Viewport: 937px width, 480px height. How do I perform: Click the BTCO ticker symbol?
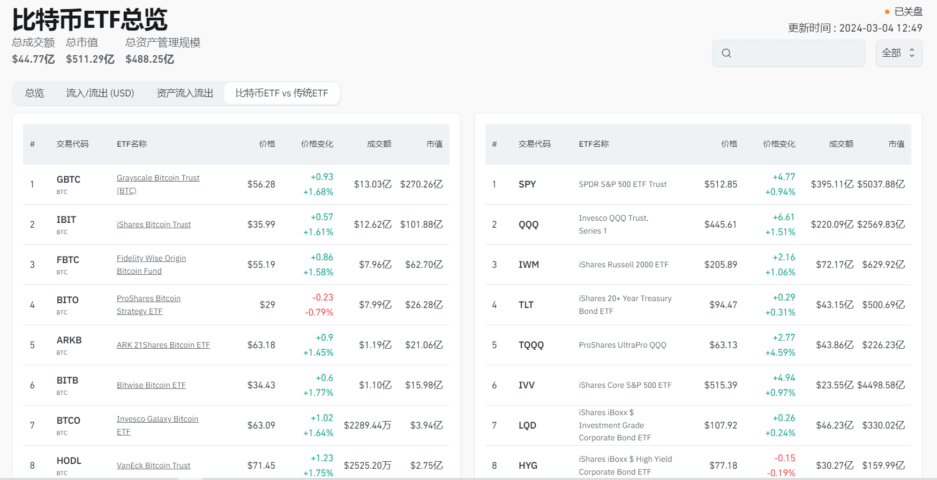[69, 421]
